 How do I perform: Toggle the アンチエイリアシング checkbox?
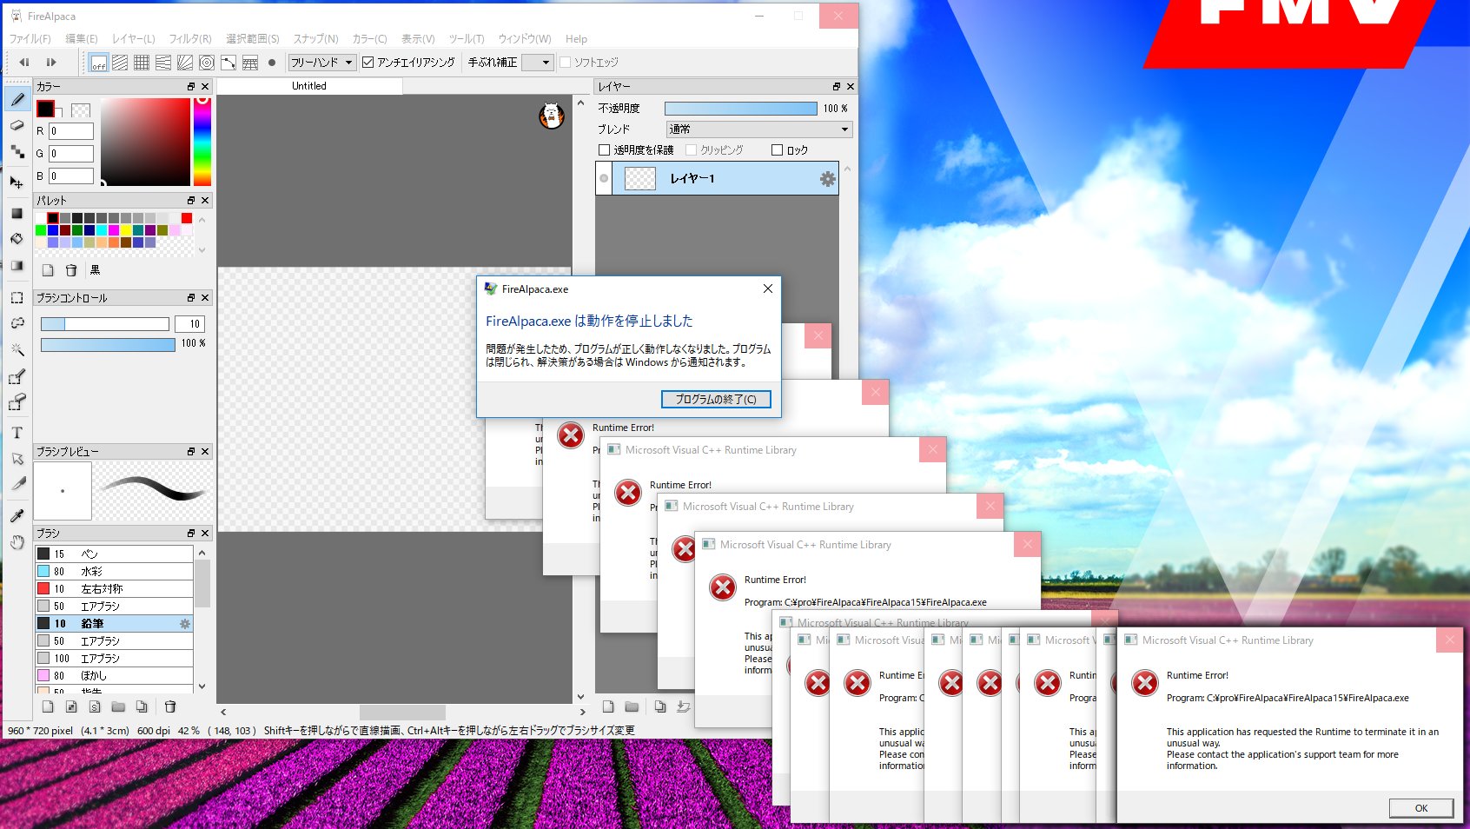click(x=367, y=63)
